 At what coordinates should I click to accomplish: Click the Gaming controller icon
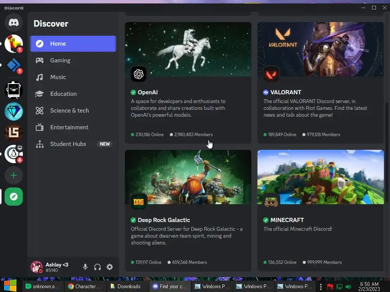[x=40, y=60]
